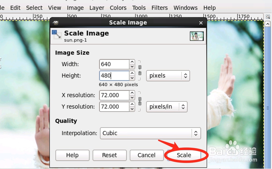Click the image preview thumbnail in dialog
Screen dimensions: 272x169
click(x=197, y=36)
